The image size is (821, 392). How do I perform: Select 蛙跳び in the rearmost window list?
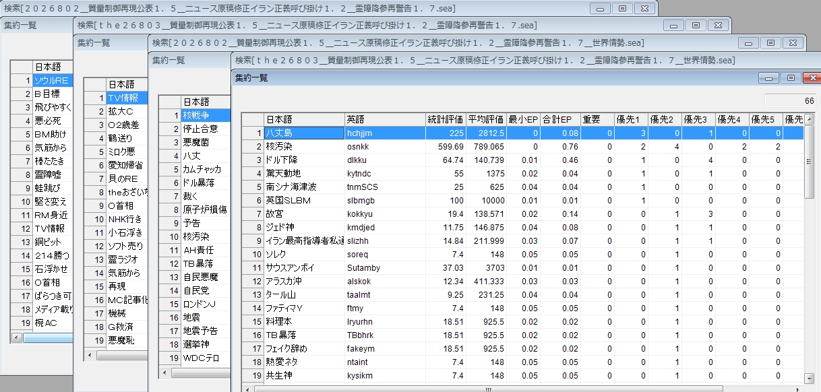pyautogui.click(x=53, y=188)
